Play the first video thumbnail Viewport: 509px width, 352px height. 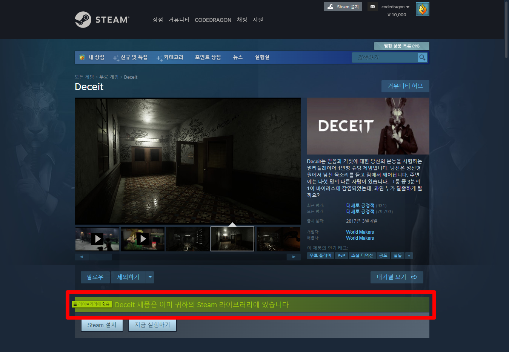[x=97, y=239]
